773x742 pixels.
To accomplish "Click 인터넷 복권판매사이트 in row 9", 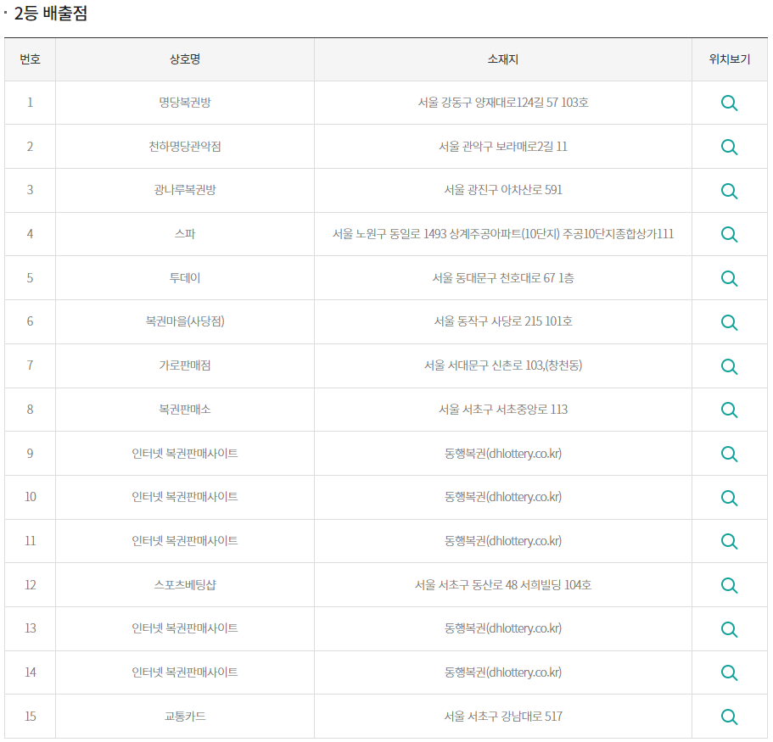I will click(x=185, y=454).
